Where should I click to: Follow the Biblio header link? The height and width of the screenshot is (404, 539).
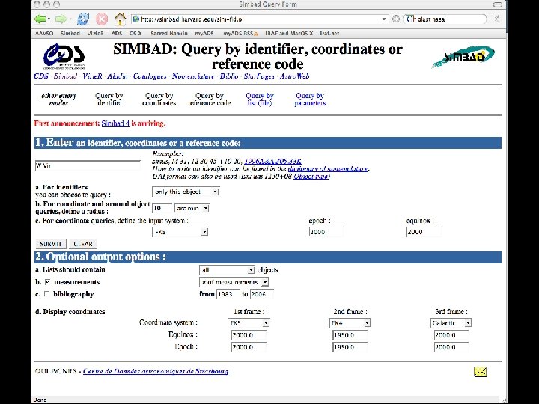tap(229, 76)
